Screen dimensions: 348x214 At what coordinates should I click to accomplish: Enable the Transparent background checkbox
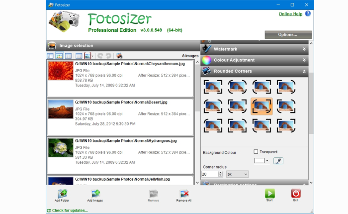pos(256,152)
